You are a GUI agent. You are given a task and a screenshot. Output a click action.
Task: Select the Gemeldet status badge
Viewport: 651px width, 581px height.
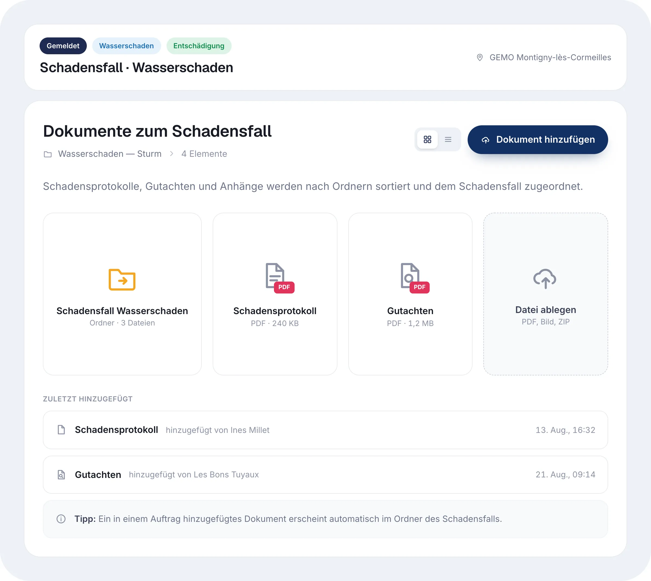point(63,46)
